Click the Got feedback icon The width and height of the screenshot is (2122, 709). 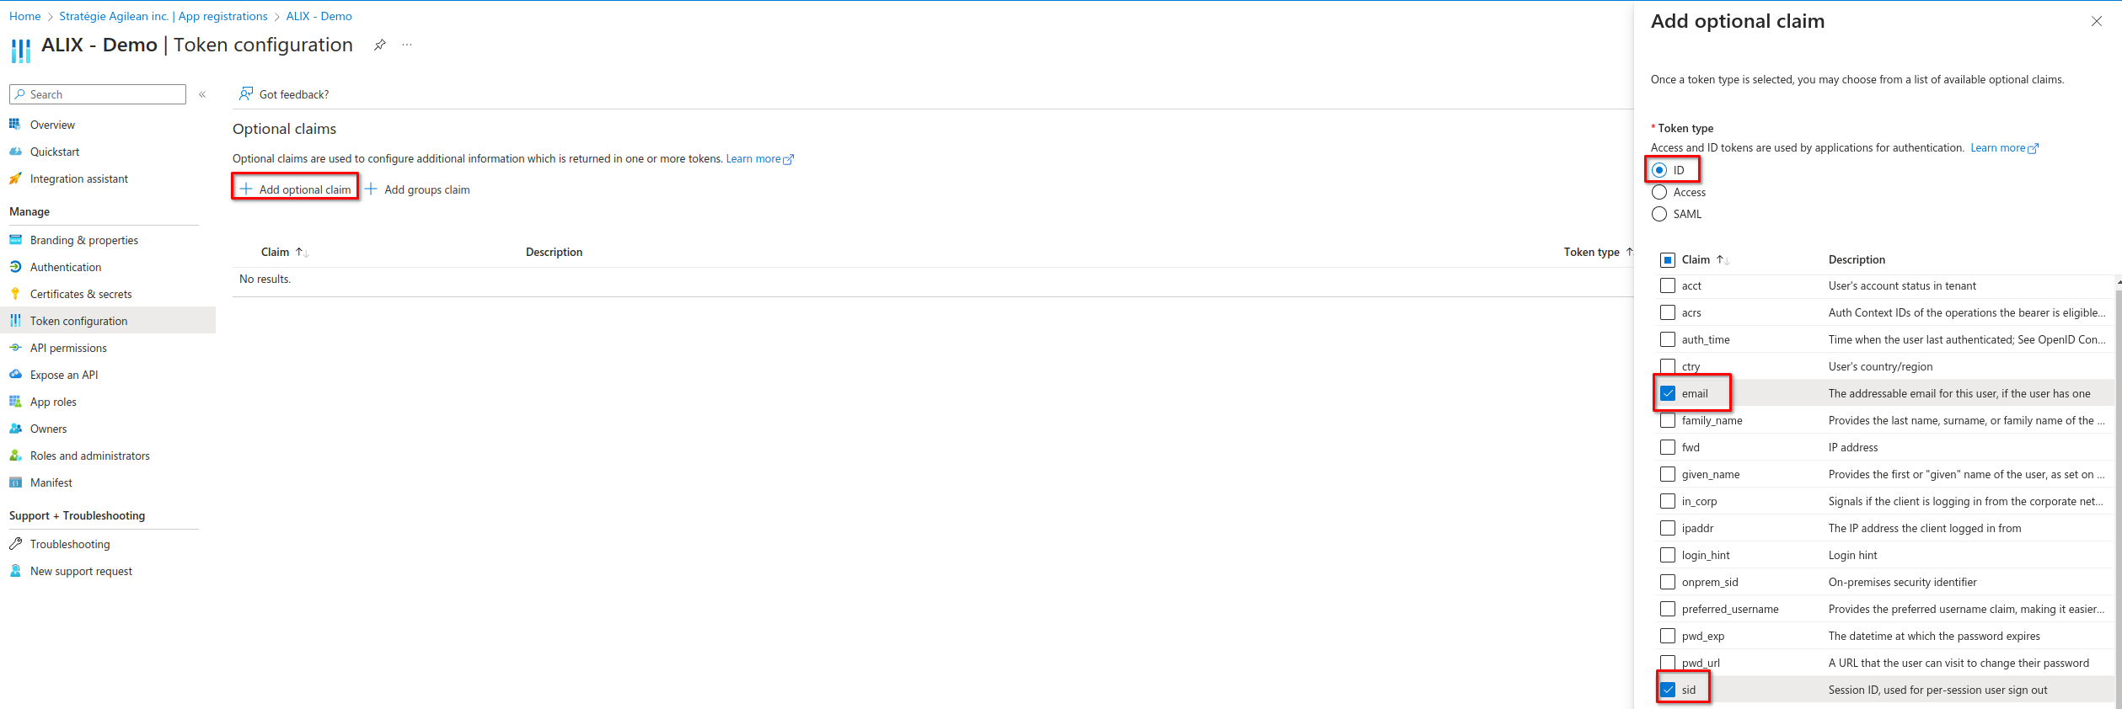point(246,93)
